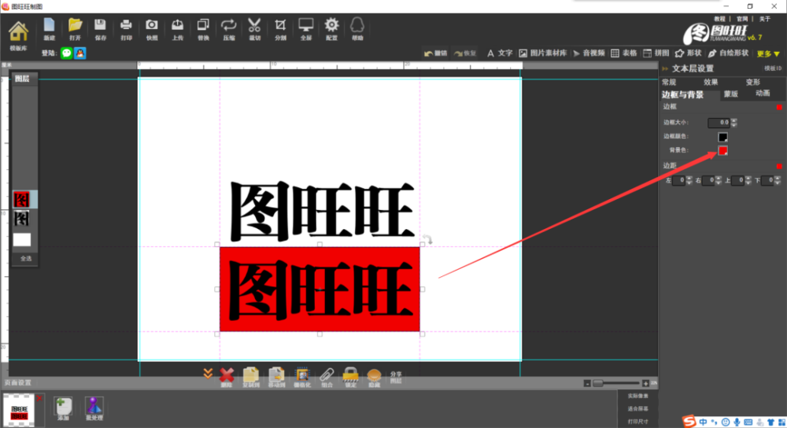Insert 音视频 audio or video
This screenshot has height=428, width=787.
[x=589, y=53]
